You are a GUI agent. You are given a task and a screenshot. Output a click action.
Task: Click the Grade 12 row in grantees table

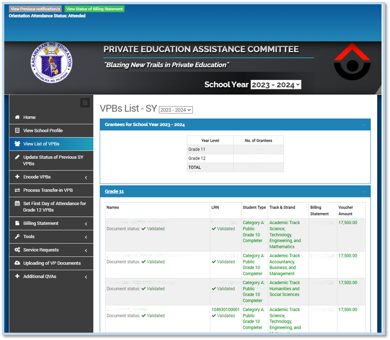pos(235,159)
